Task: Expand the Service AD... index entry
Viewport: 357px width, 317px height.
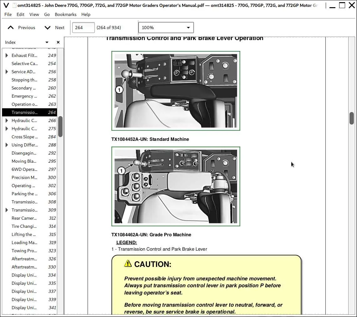Action: click(x=7, y=72)
